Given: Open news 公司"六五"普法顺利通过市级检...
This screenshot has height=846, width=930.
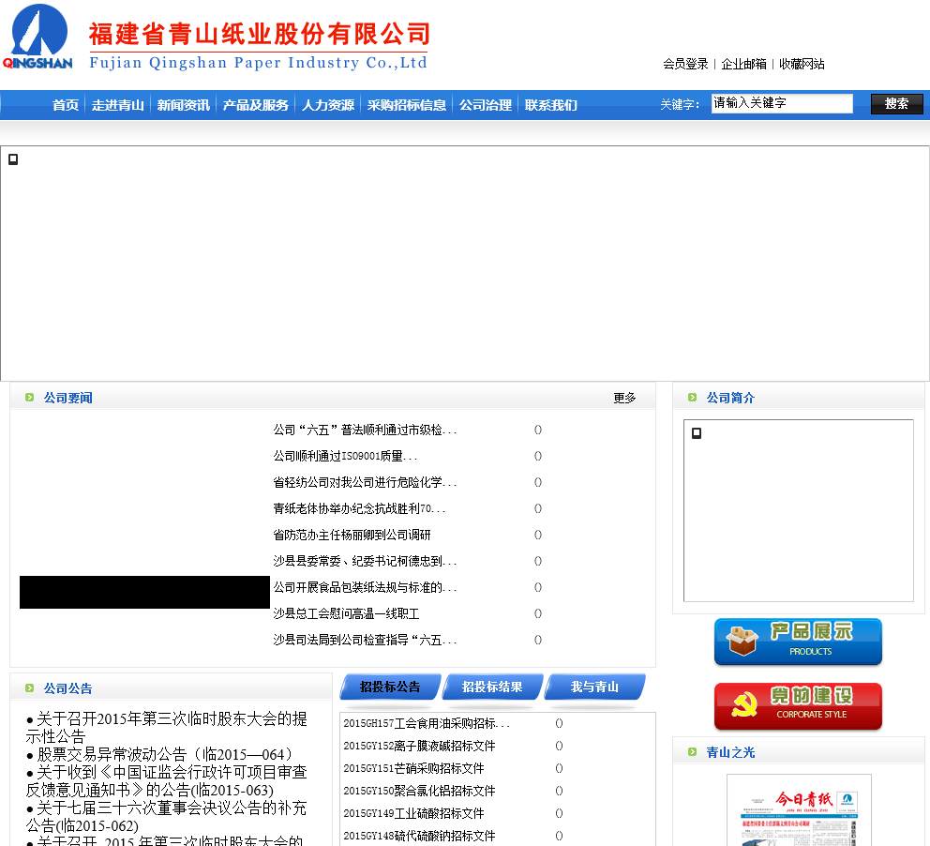Looking at the screenshot, I should tap(364, 431).
